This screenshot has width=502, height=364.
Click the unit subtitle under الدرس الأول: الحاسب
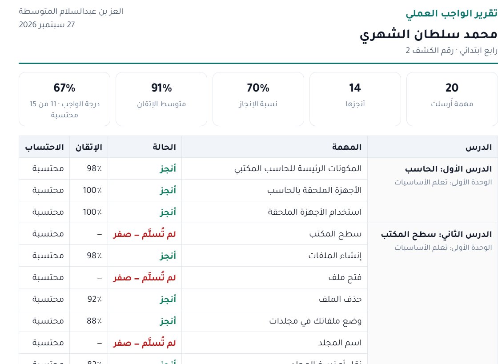[443, 182]
